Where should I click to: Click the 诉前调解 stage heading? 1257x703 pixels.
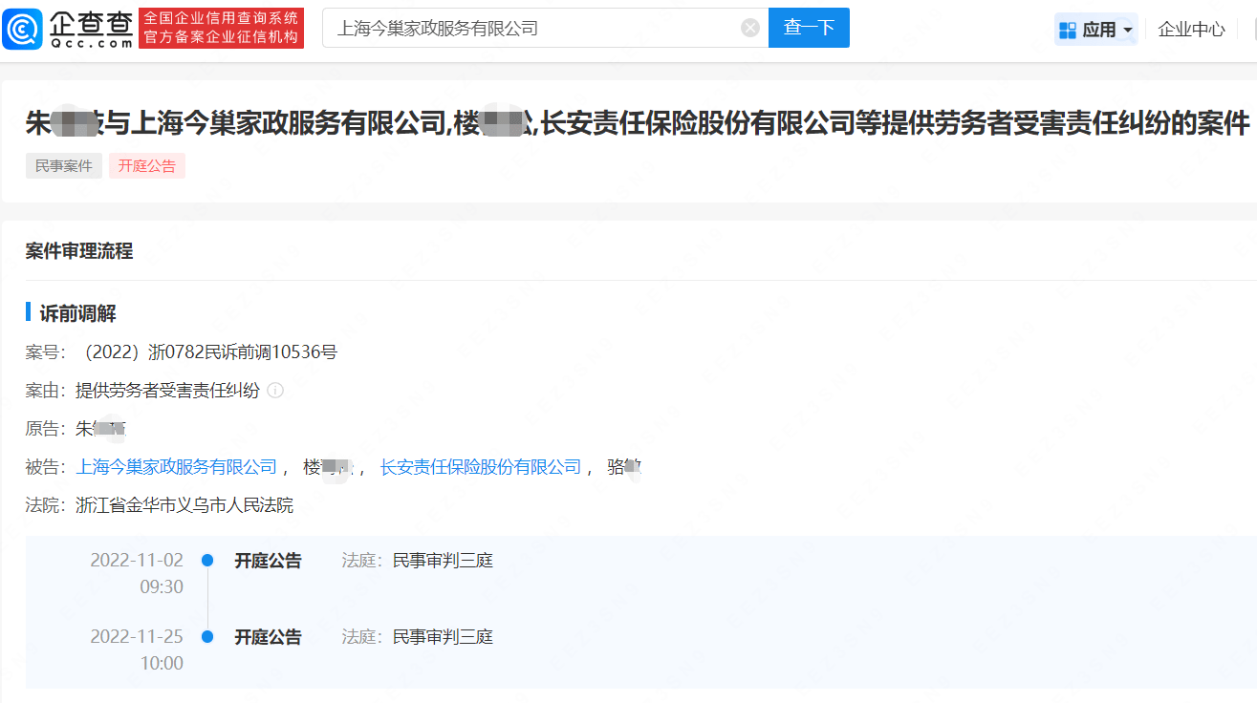click(77, 313)
